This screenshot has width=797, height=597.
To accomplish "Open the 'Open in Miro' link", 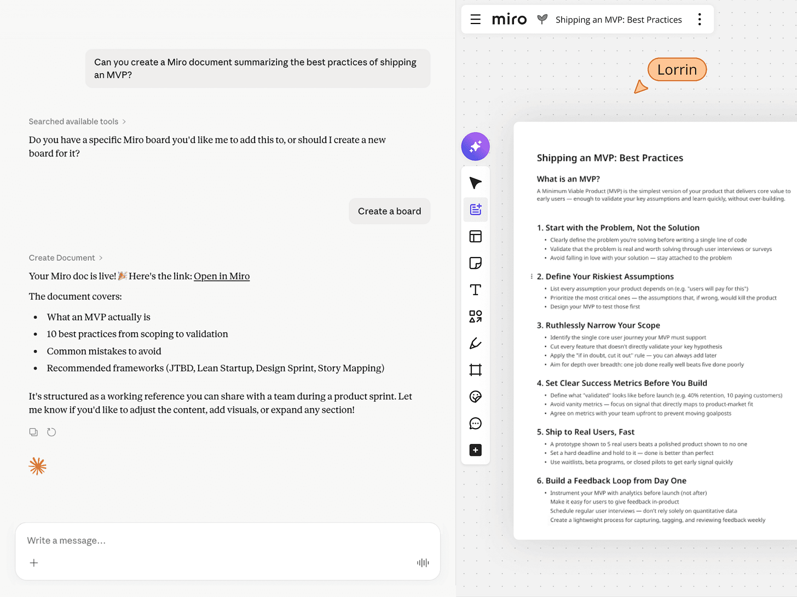I will point(222,276).
